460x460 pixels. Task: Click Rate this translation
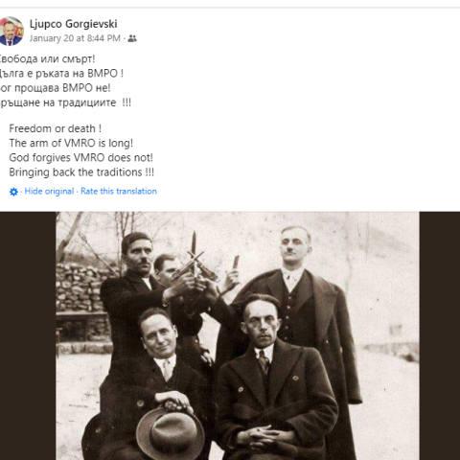point(119,192)
